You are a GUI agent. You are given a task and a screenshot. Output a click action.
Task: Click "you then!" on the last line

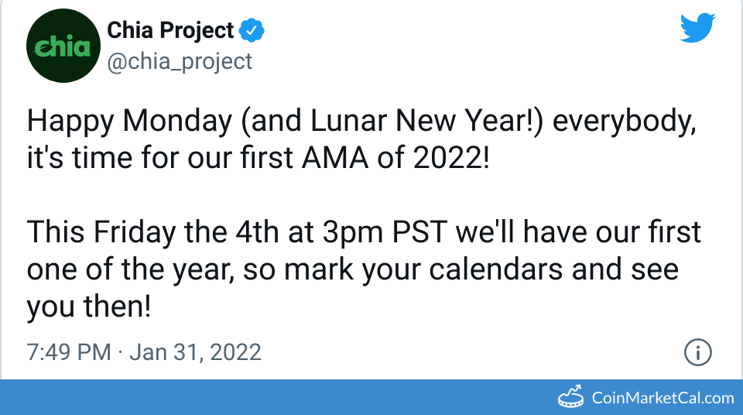tap(87, 307)
